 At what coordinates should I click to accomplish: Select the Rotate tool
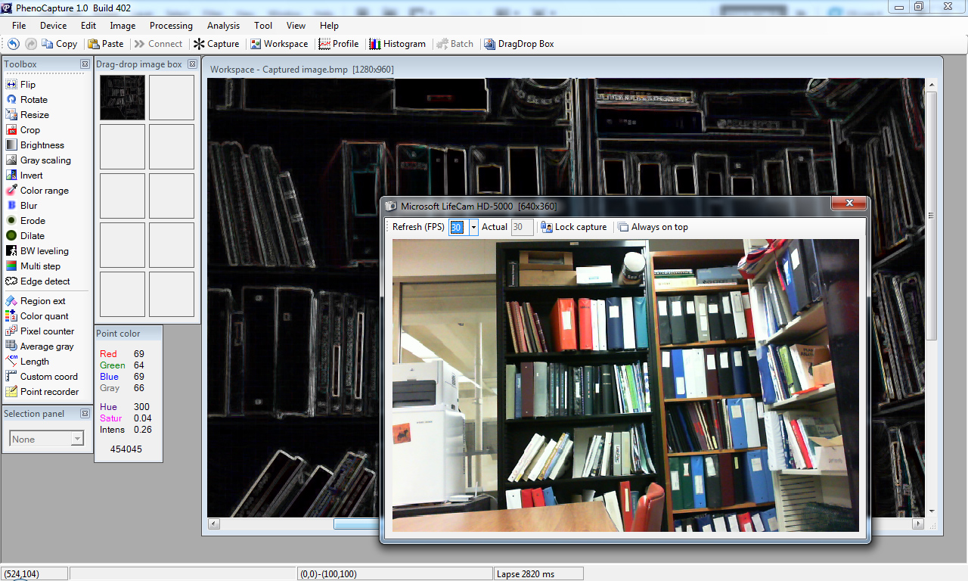click(33, 100)
